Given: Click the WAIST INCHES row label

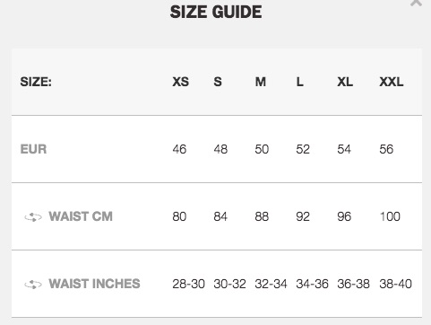Looking at the screenshot, I should point(94,284).
